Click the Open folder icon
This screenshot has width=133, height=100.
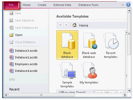[x=11, y=35]
